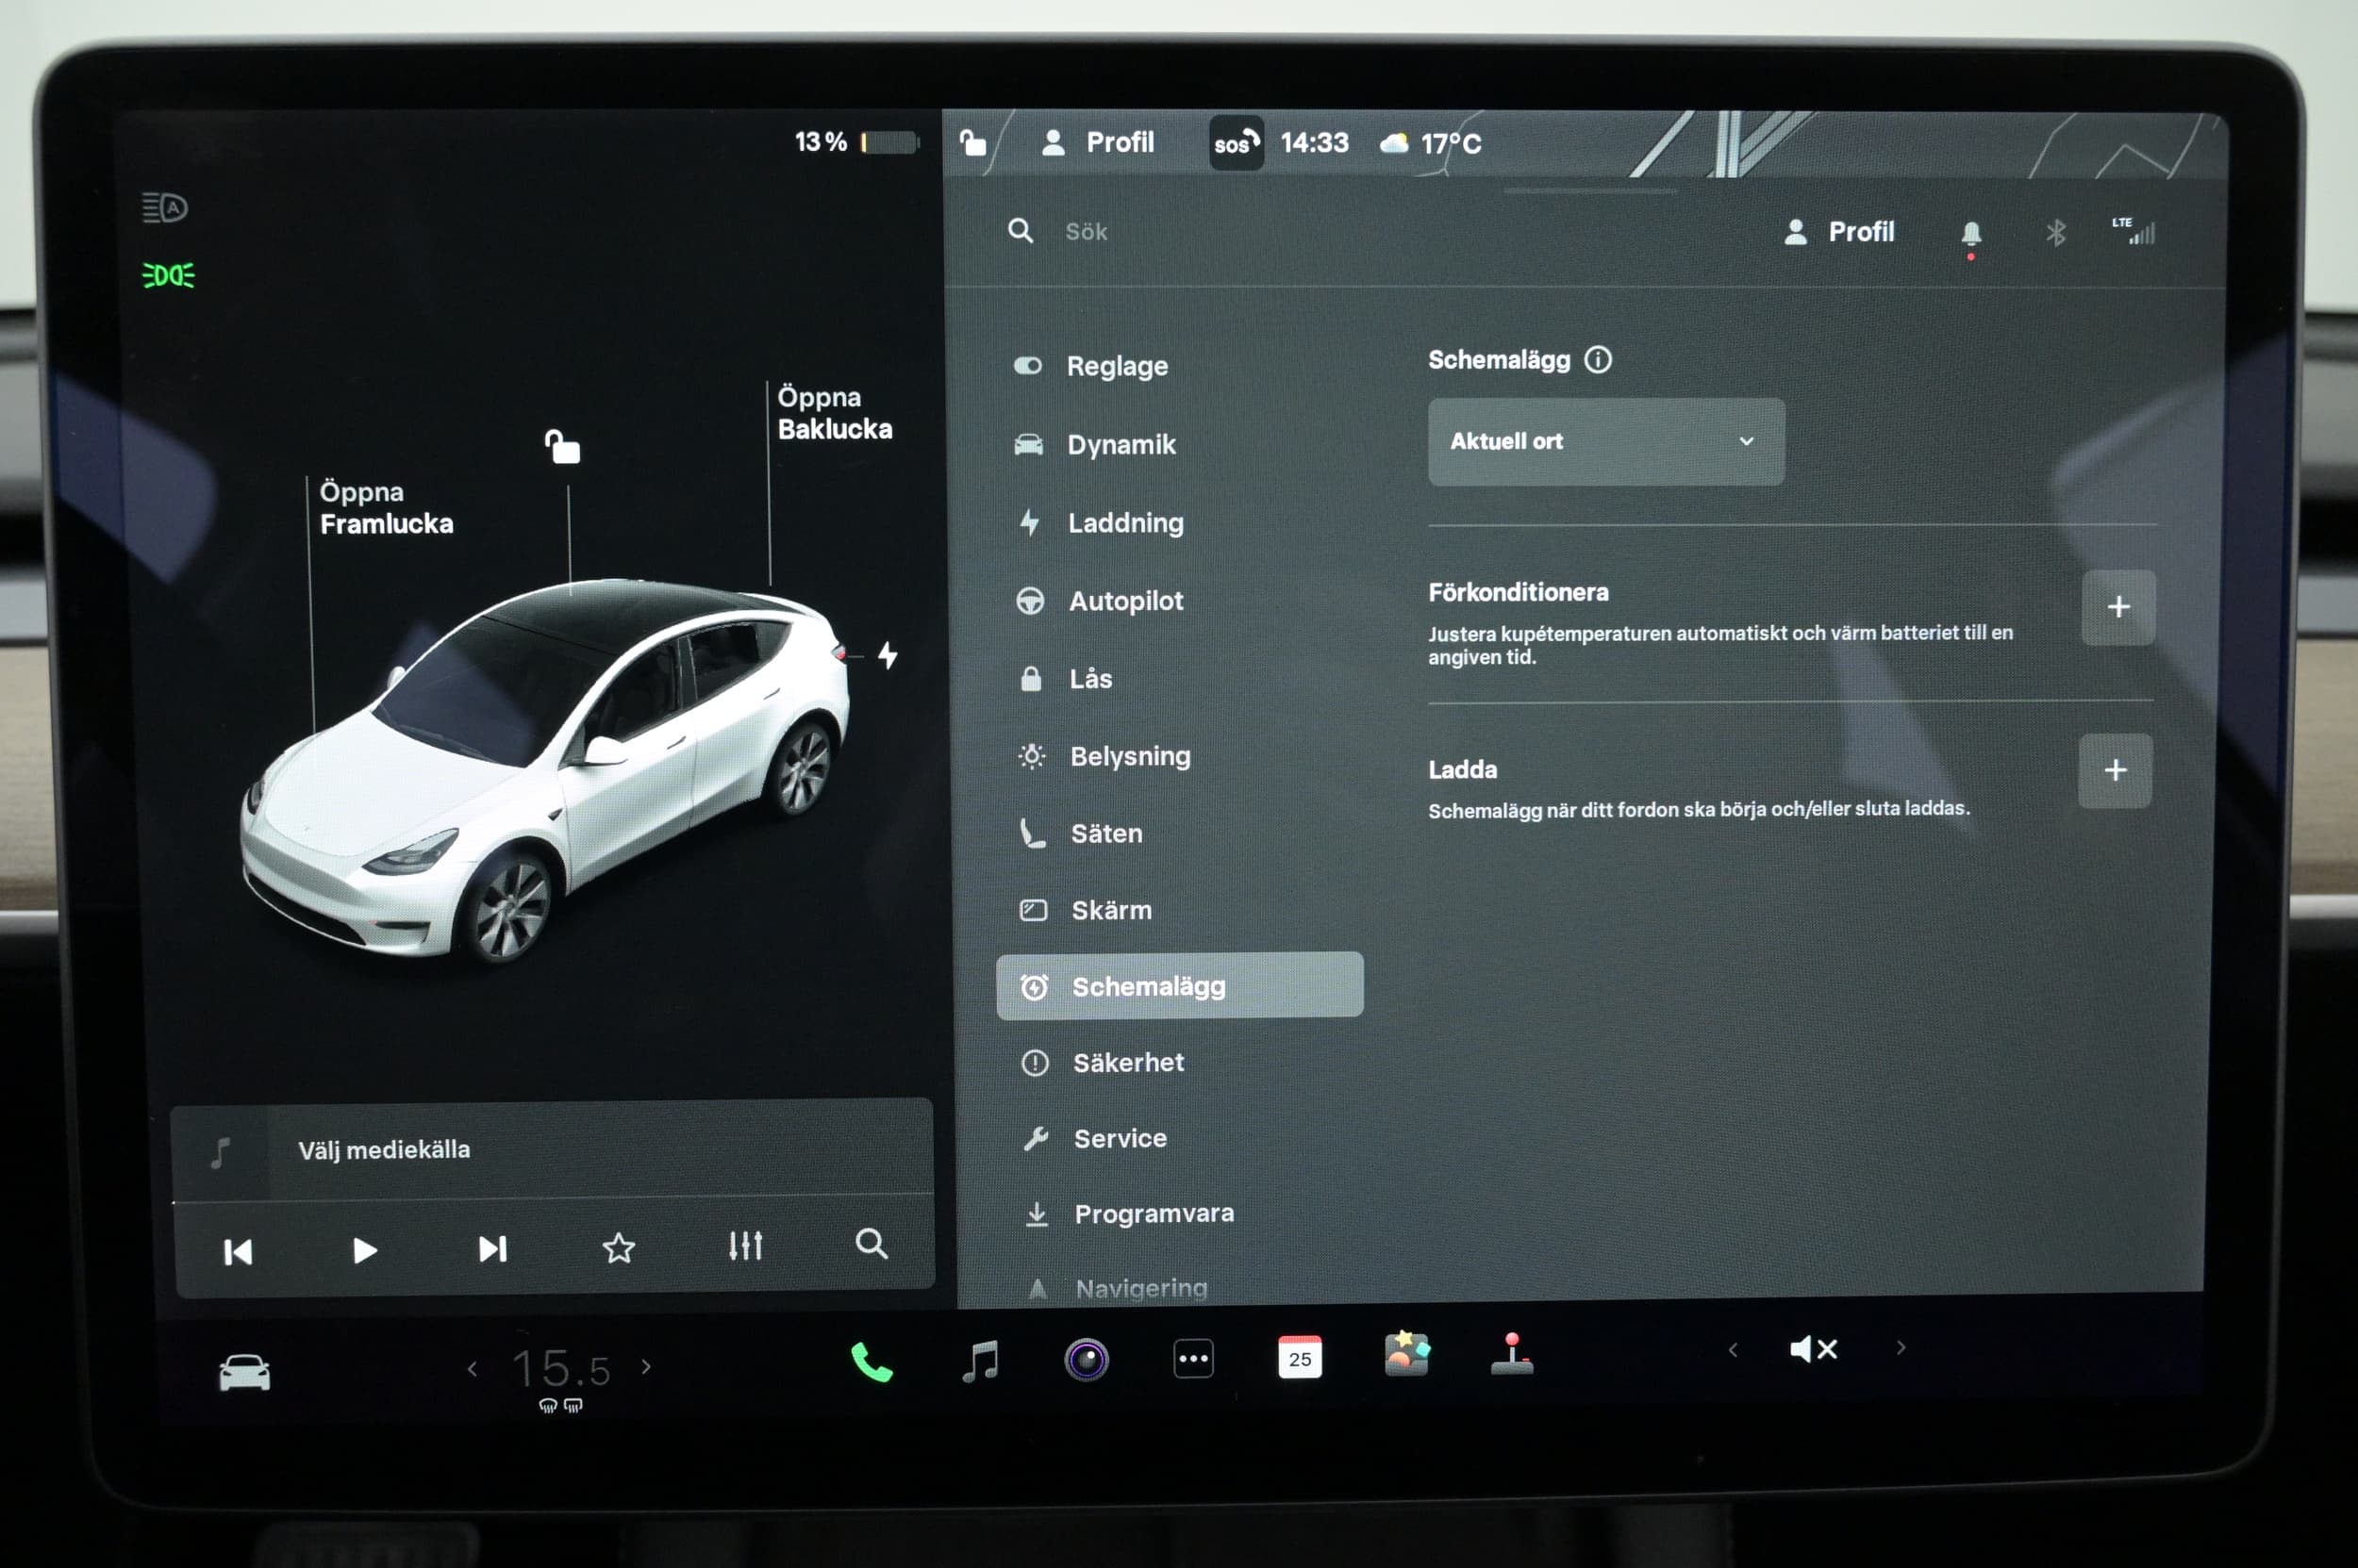Raise volume with right chevron
This screenshot has width=2358, height=1568.
(1901, 1348)
